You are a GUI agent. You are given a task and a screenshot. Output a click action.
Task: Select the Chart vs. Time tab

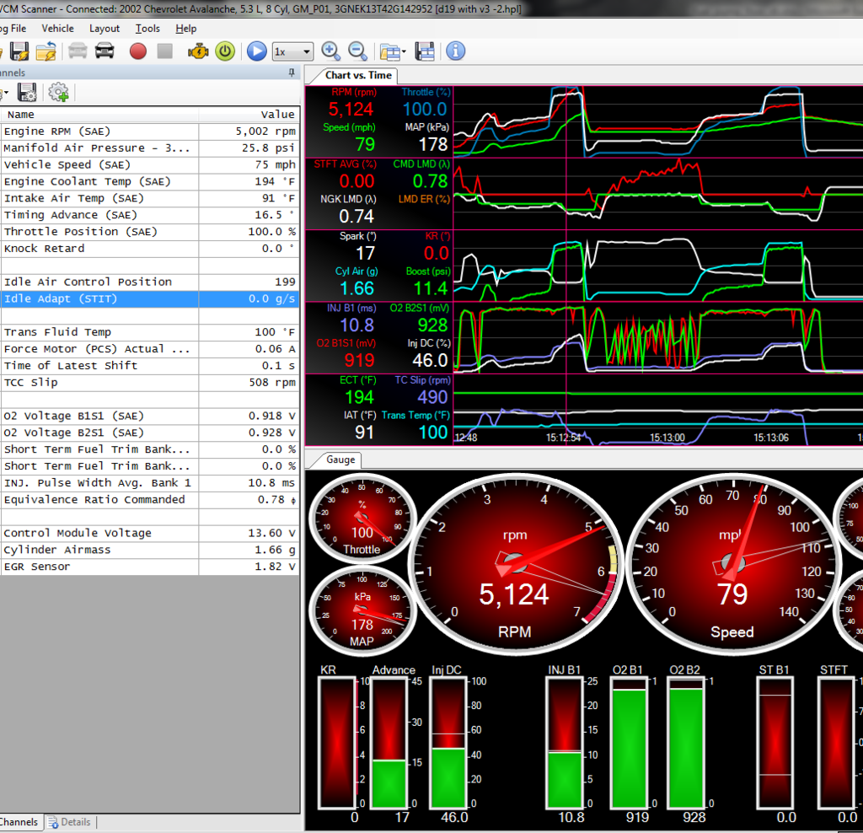point(358,75)
